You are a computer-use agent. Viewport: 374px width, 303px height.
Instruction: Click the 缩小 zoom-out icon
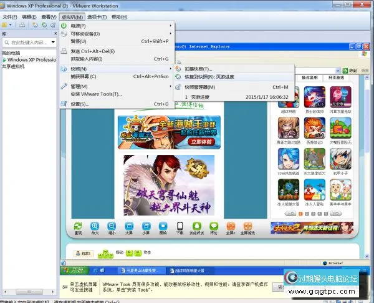112,226
